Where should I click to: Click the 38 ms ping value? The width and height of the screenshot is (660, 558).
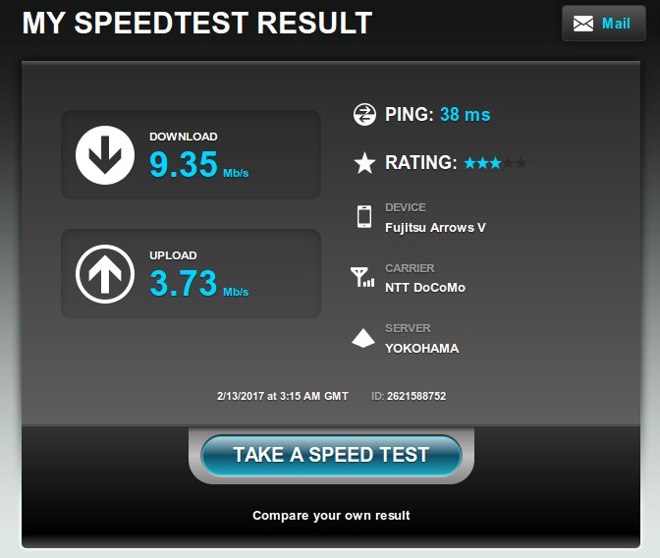(466, 115)
